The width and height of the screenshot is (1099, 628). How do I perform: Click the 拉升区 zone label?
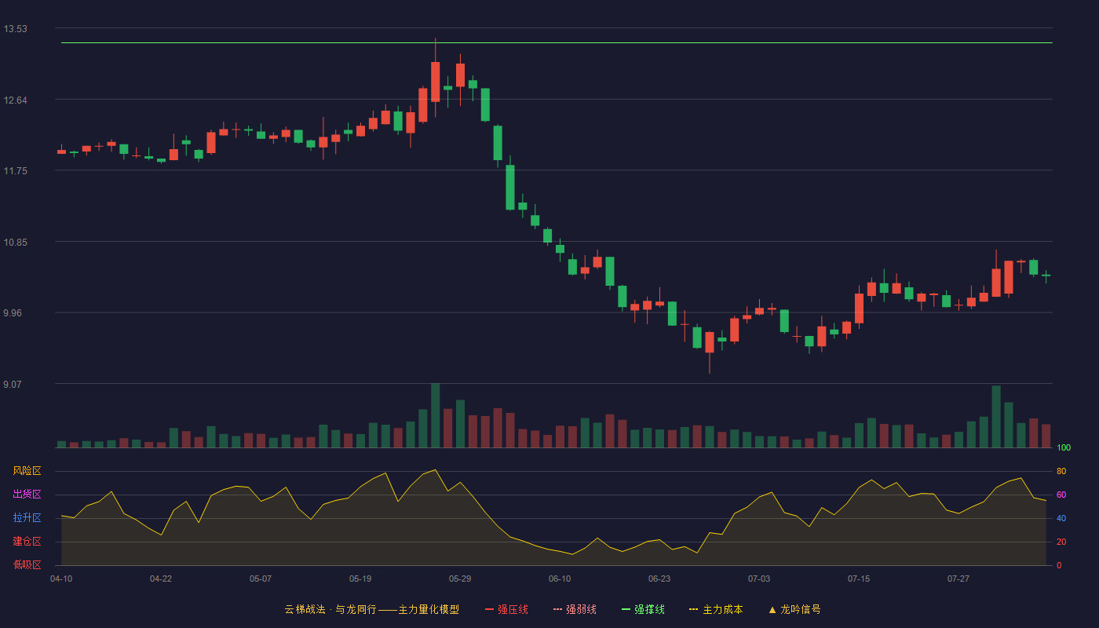(x=27, y=518)
